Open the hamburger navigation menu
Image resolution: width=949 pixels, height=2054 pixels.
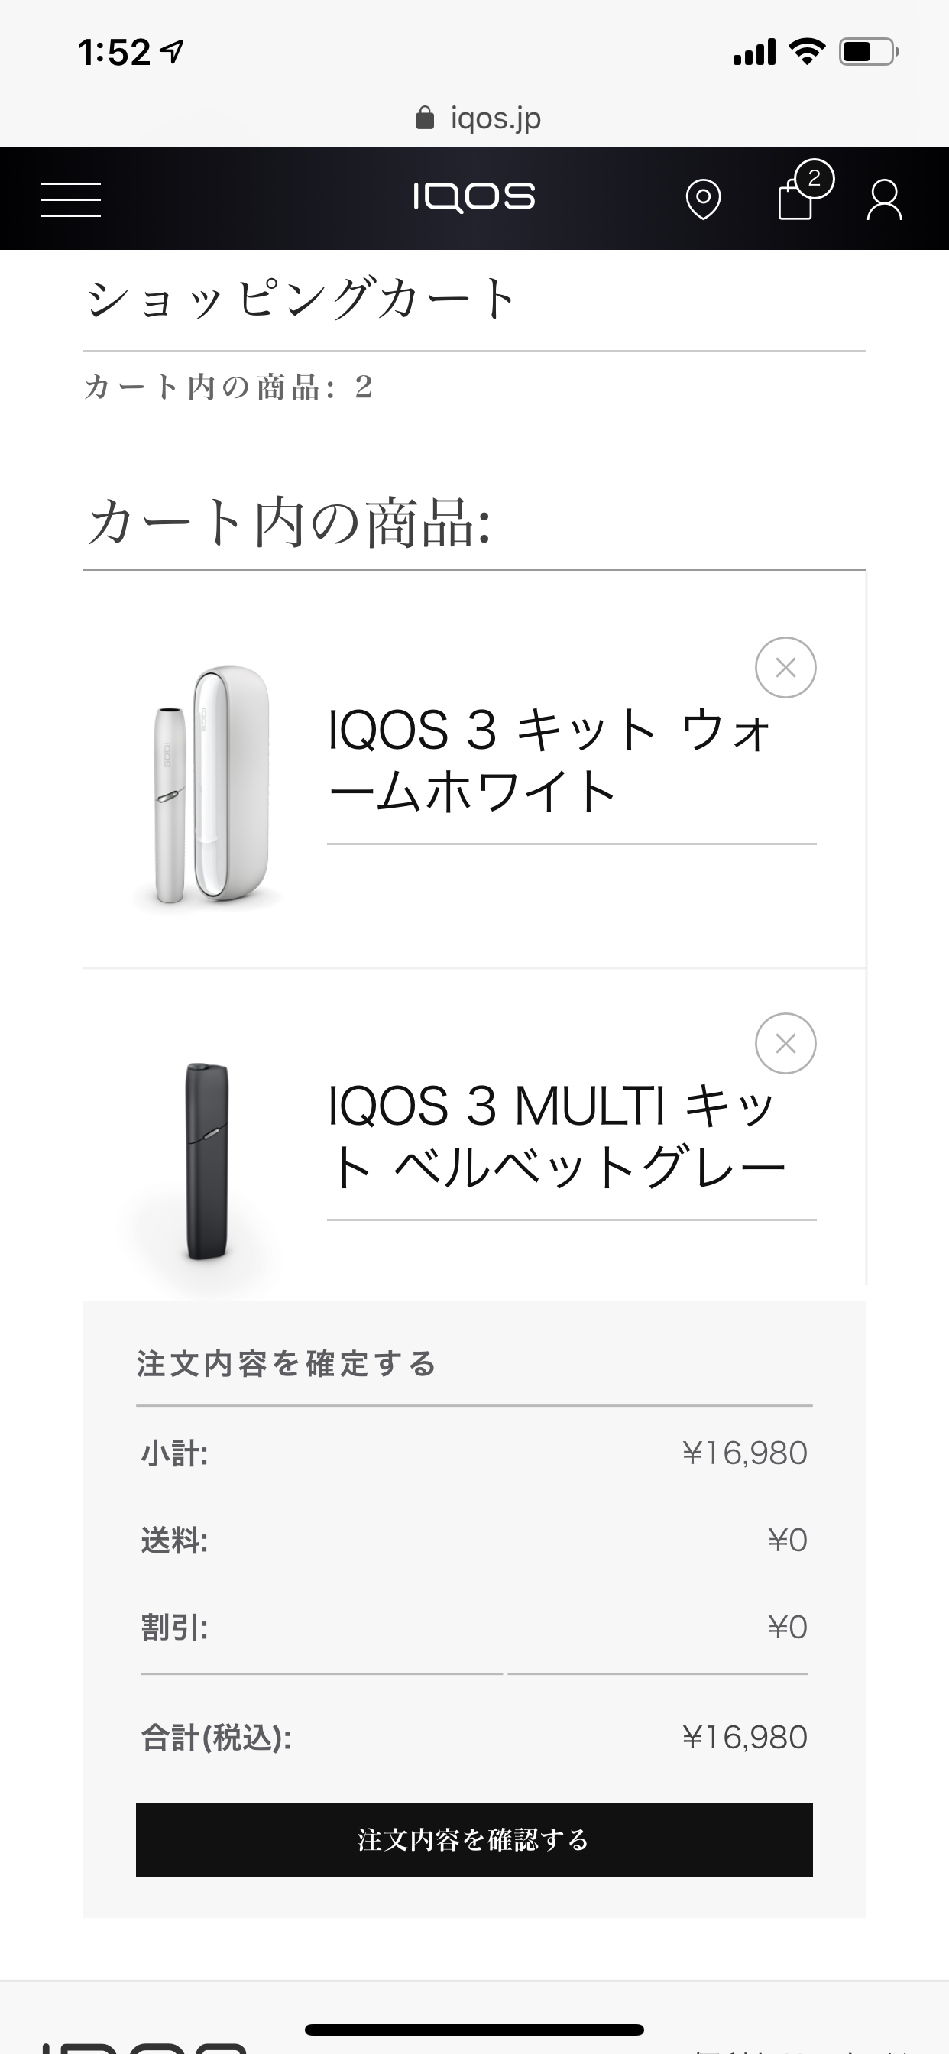point(71,199)
